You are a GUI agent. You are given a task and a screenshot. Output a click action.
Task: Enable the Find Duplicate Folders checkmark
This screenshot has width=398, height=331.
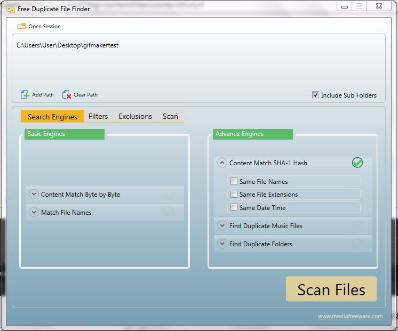click(x=357, y=244)
